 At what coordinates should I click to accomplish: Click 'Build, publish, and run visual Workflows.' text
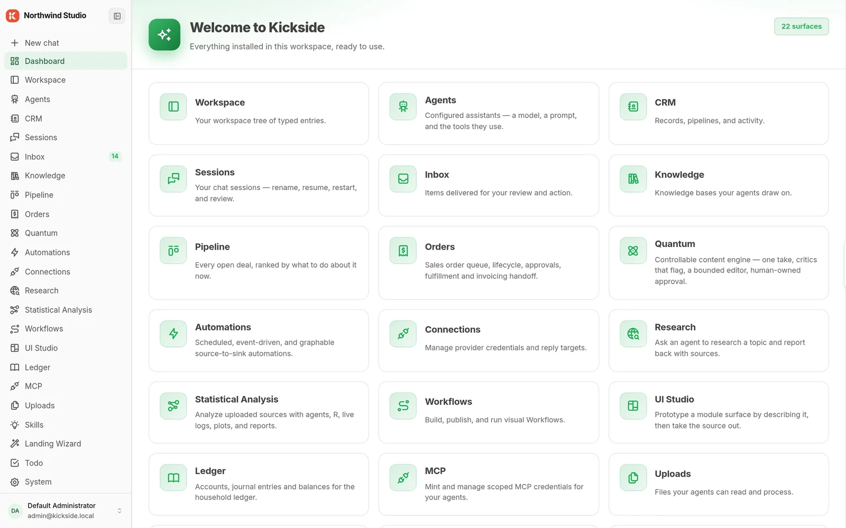[x=495, y=420]
